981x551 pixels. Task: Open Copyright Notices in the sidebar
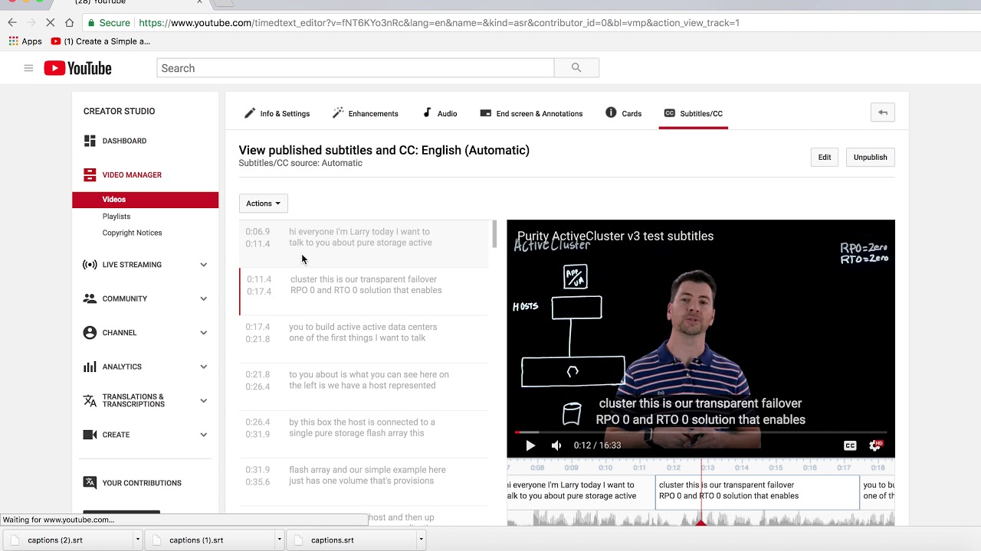pos(133,233)
